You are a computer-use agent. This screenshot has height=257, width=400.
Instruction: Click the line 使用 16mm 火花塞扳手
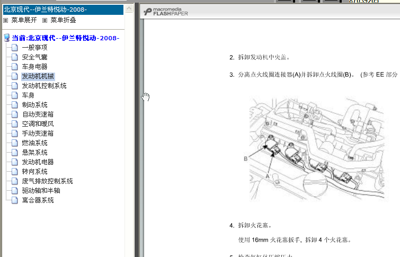click(295, 240)
